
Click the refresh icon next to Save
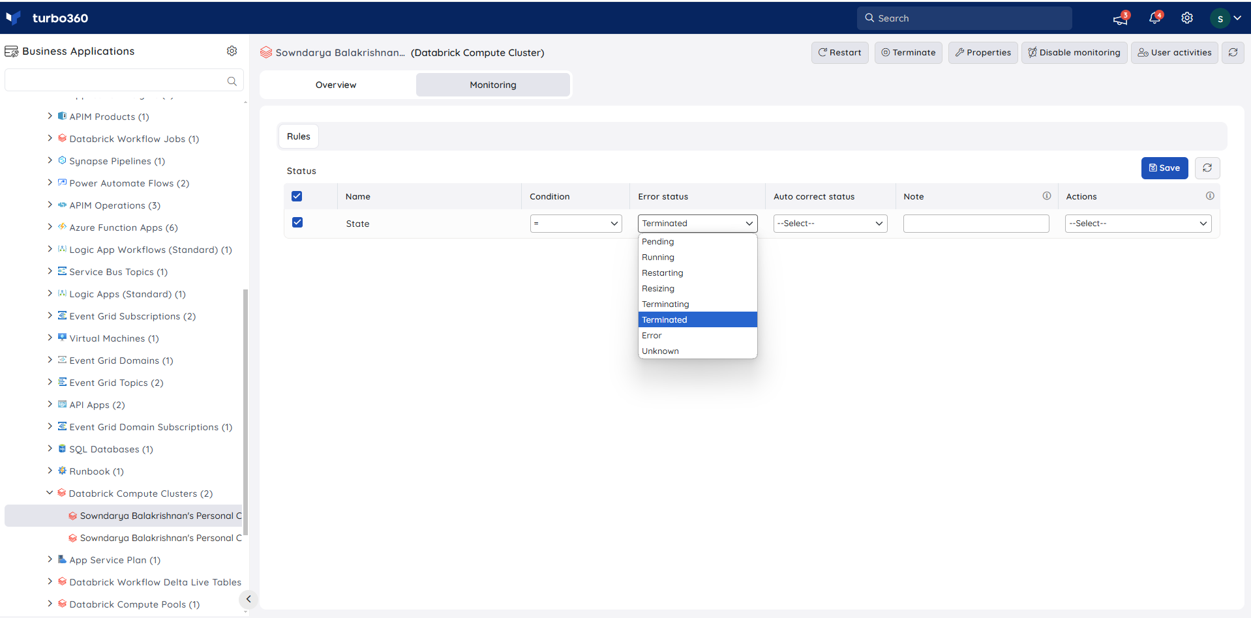tap(1207, 168)
